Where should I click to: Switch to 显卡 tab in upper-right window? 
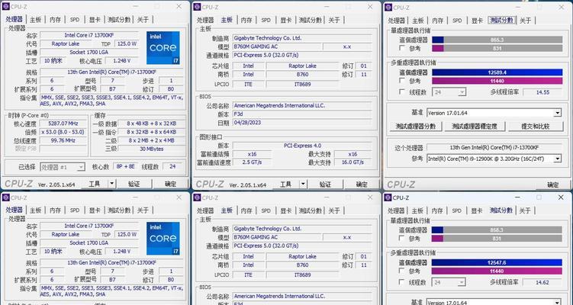point(478,21)
